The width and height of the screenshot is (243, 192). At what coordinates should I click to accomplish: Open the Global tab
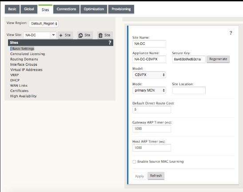(x=29, y=9)
